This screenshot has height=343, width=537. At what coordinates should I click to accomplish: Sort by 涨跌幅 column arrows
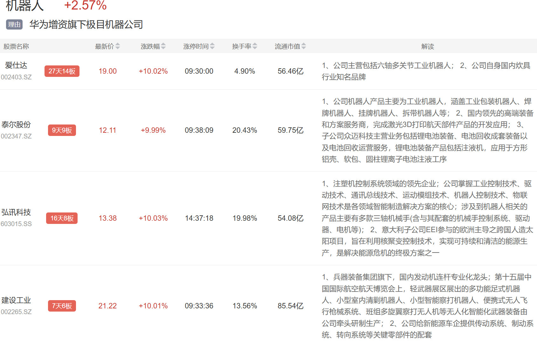163,46
